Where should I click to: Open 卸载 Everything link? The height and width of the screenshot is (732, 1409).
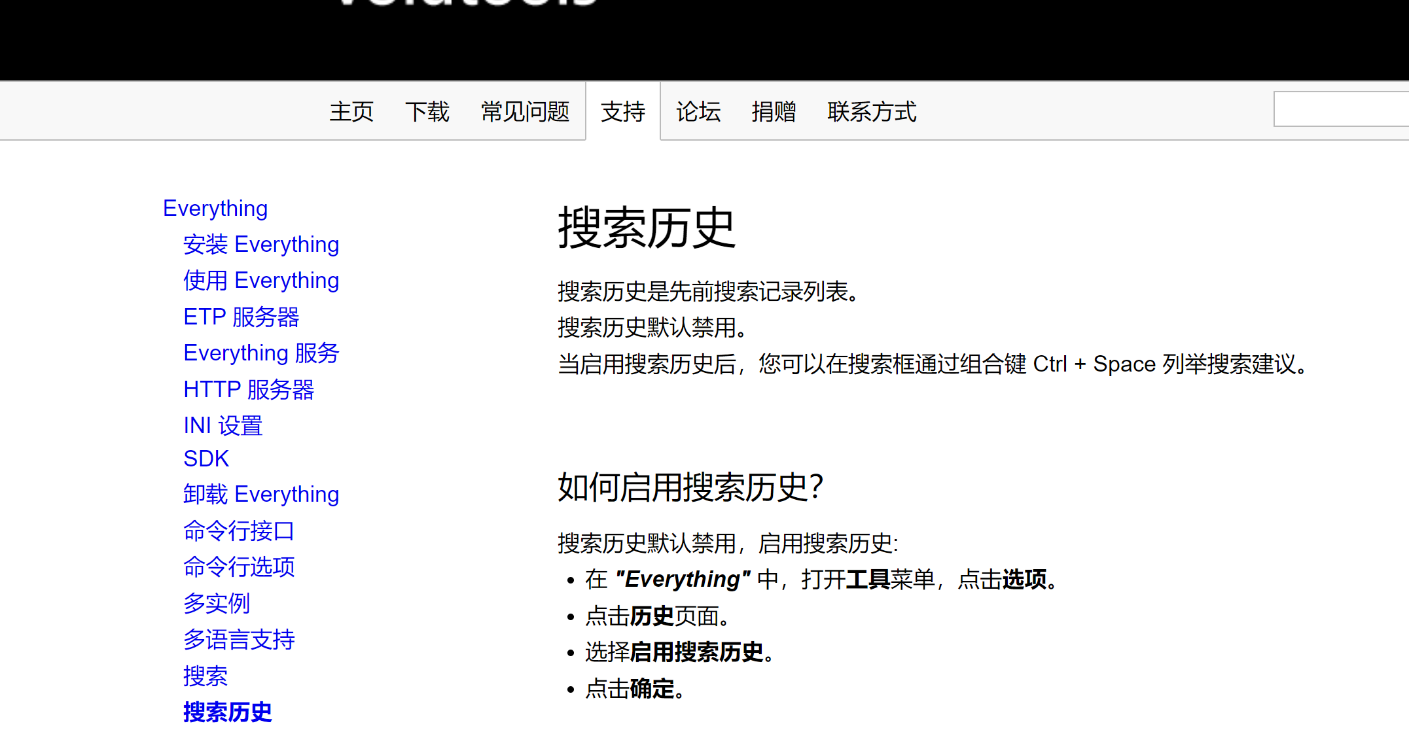260,494
